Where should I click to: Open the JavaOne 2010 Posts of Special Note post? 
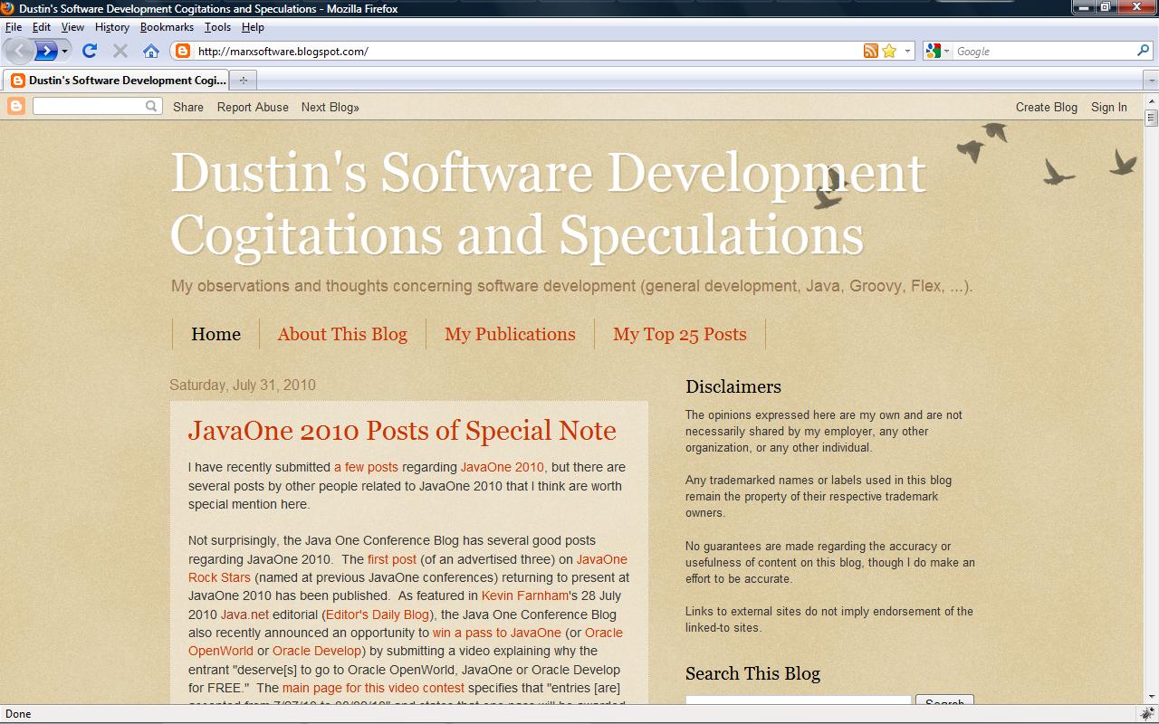[402, 431]
